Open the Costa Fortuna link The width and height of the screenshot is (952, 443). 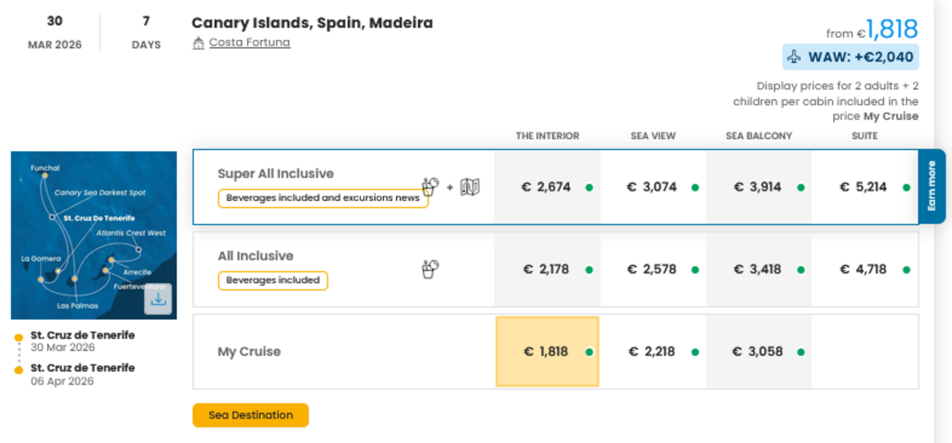pyautogui.click(x=249, y=42)
